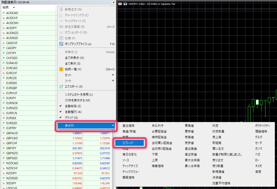
Task: Click the red down arrow beside AUDCHF
Action: (3, 18)
